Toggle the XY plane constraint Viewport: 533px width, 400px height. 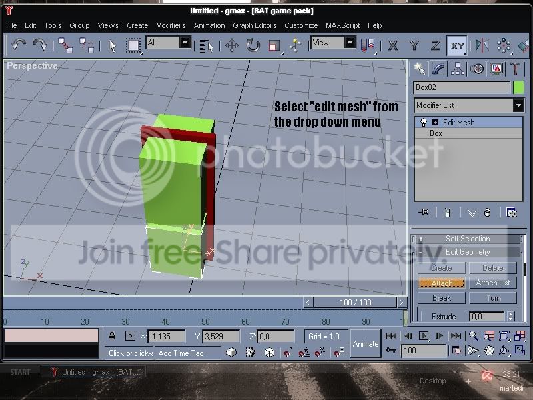point(457,45)
